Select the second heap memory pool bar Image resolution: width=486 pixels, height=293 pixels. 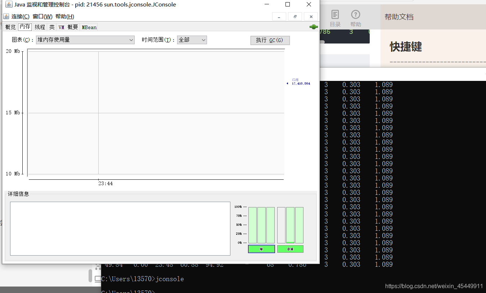click(x=261, y=225)
